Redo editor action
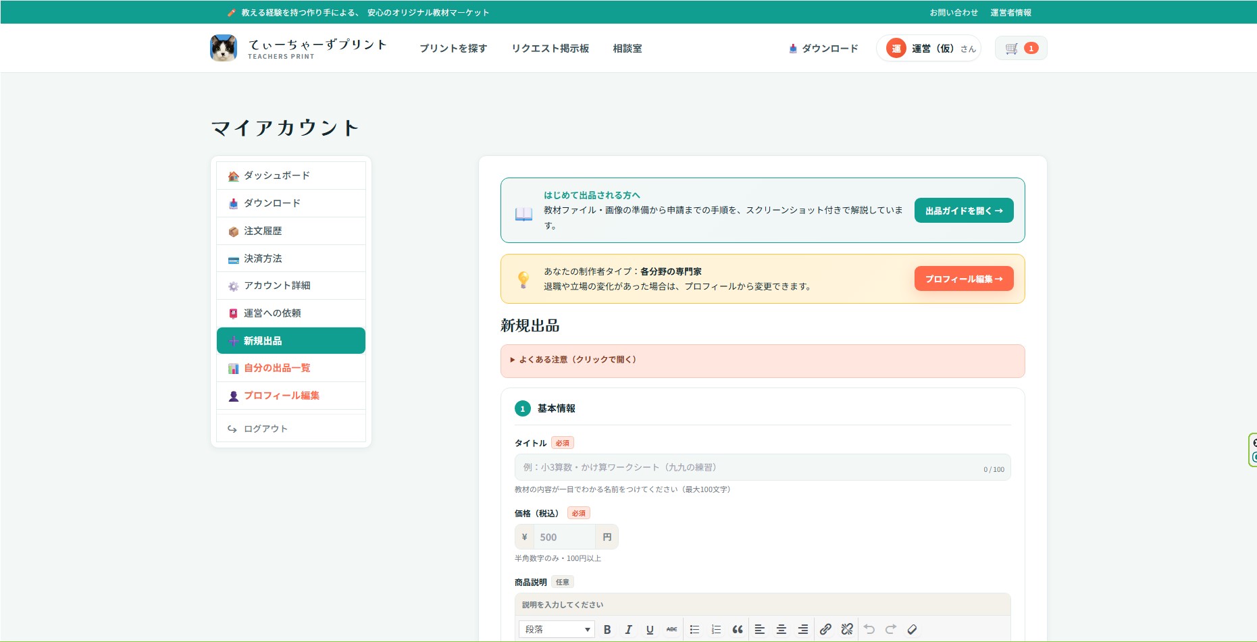Viewport: 1257px width, 642px height. [x=891, y=629]
